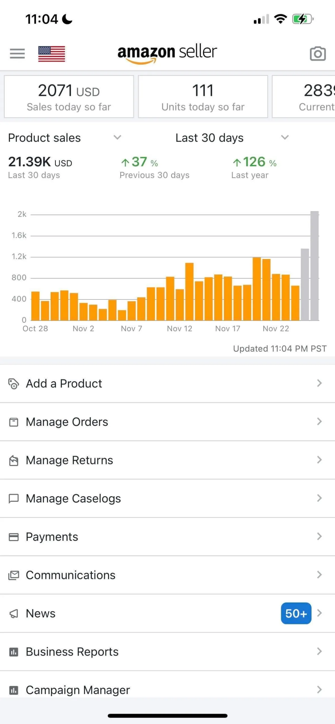Screen dimensions: 335x724
Task: Tap the Add a Product tag icon
Action: [13, 384]
